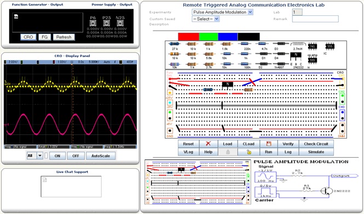
Task: Select the 27 k resistor component
Action: click(x=175, y=44)
